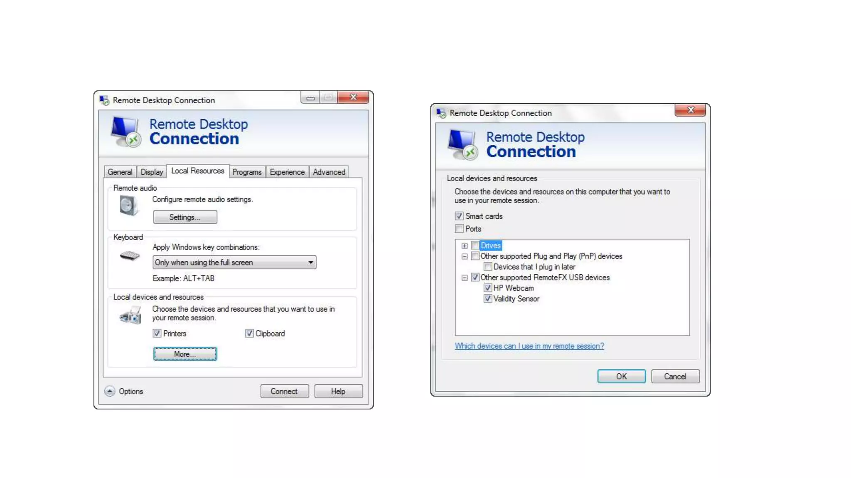
Task: Click the remote audio speaker icon
Action: pos(128,205)
